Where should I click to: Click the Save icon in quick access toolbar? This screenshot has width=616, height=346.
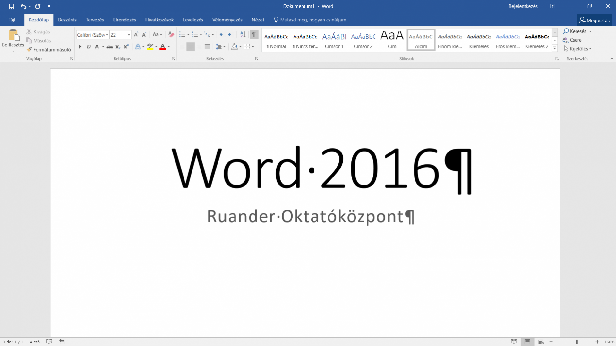[x=12, y=6]
